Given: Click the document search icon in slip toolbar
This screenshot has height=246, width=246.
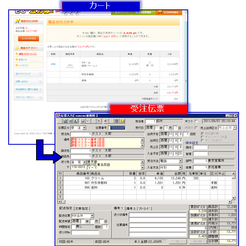Looking at the screenshot, I should [76, 121].
